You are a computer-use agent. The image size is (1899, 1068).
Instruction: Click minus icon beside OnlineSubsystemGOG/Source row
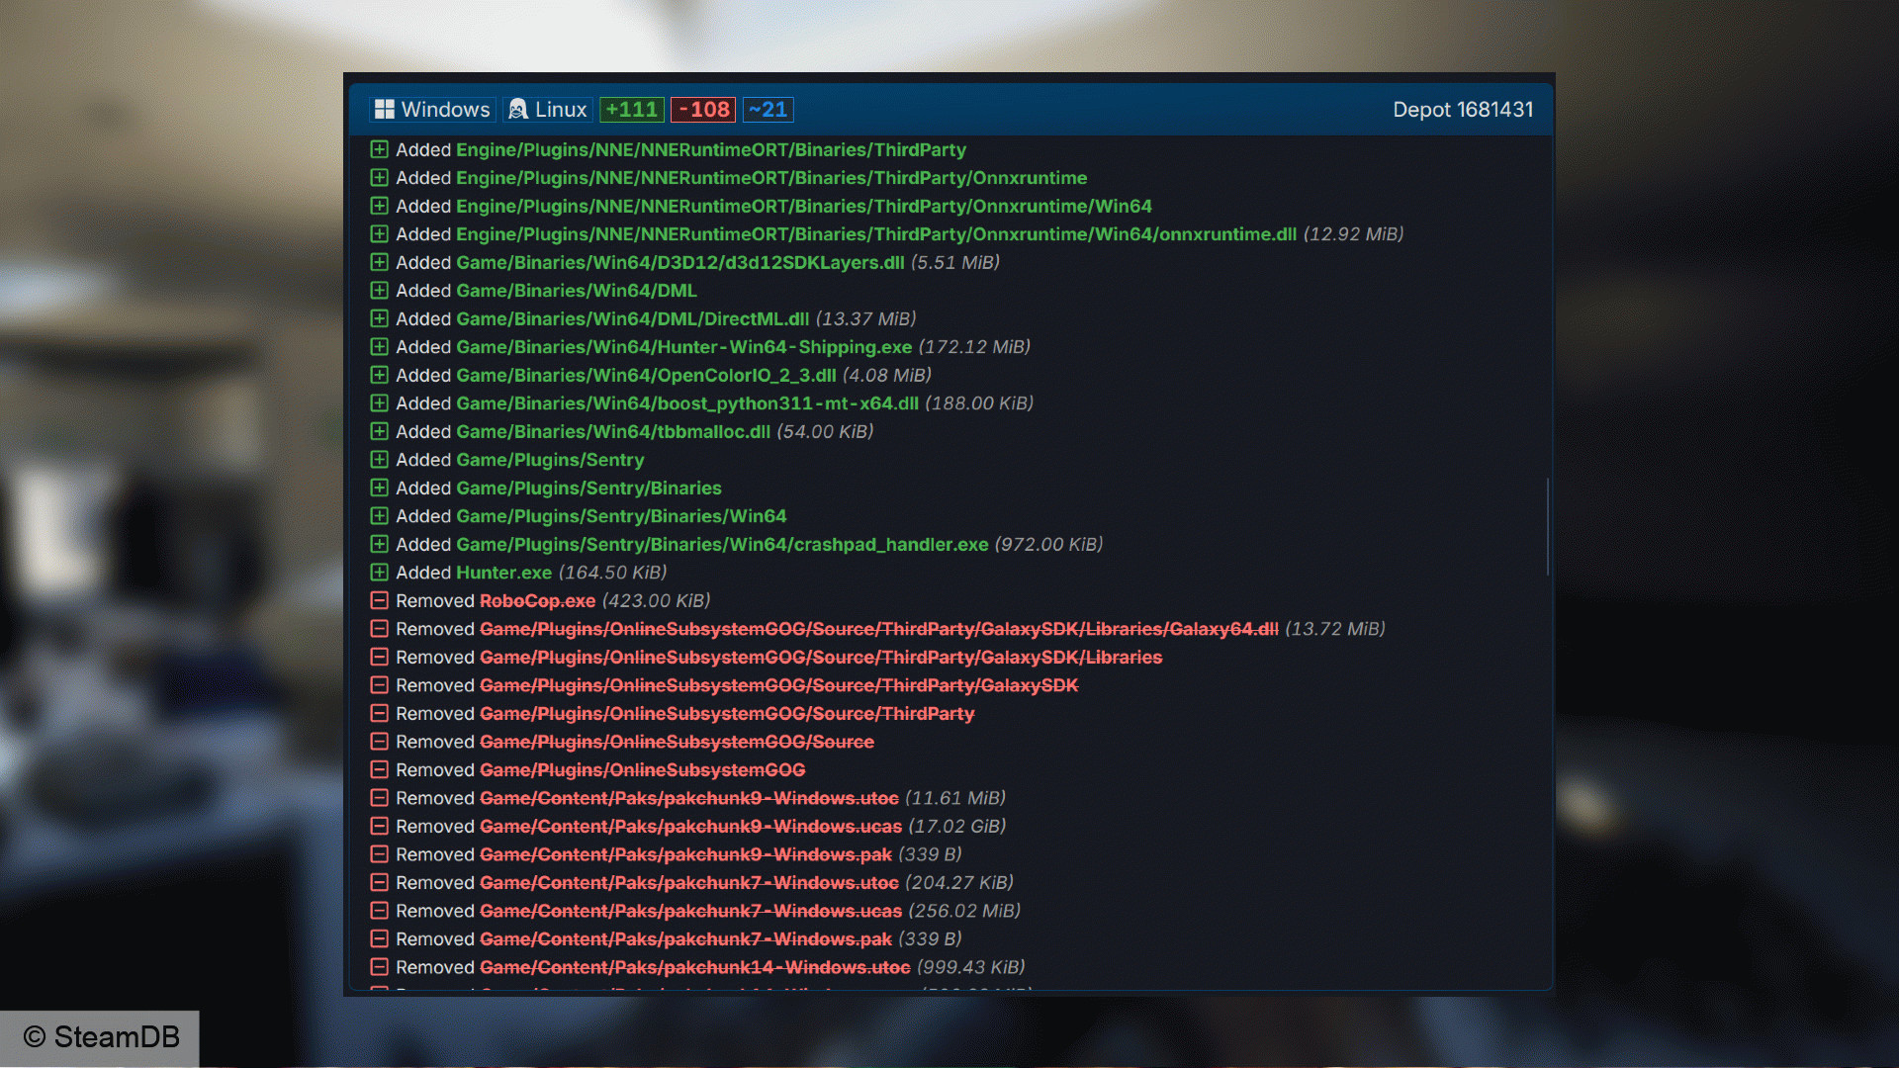point(379,742)
